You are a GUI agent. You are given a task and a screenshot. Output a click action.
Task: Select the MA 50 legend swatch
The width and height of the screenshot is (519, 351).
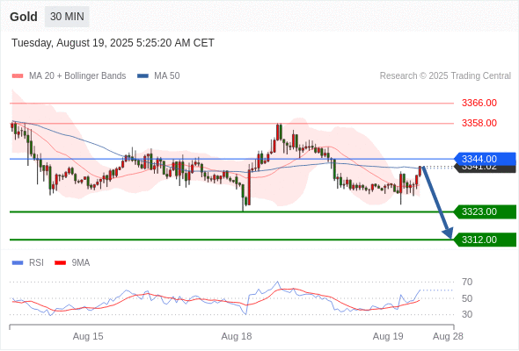pyautogui.click(x=143, y=76)
